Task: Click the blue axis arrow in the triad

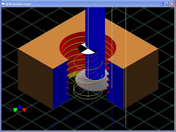Action: point(20,107)
